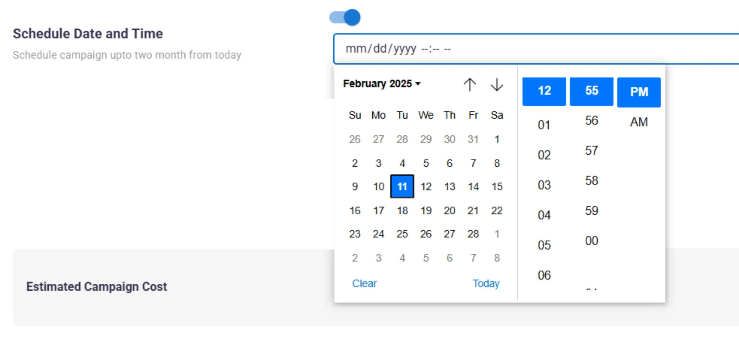Image resolution: width=739 pixels, height=359 pixels.
Task: Set the hour to 05
Action: point(544,245)
